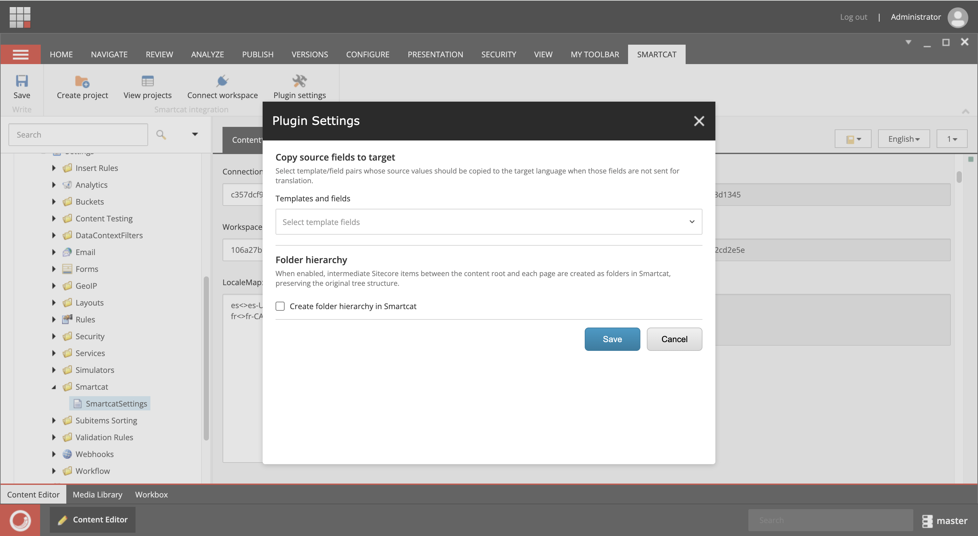Open the English language dropdown
978x536 pixels.
click(x=904, y=139)
